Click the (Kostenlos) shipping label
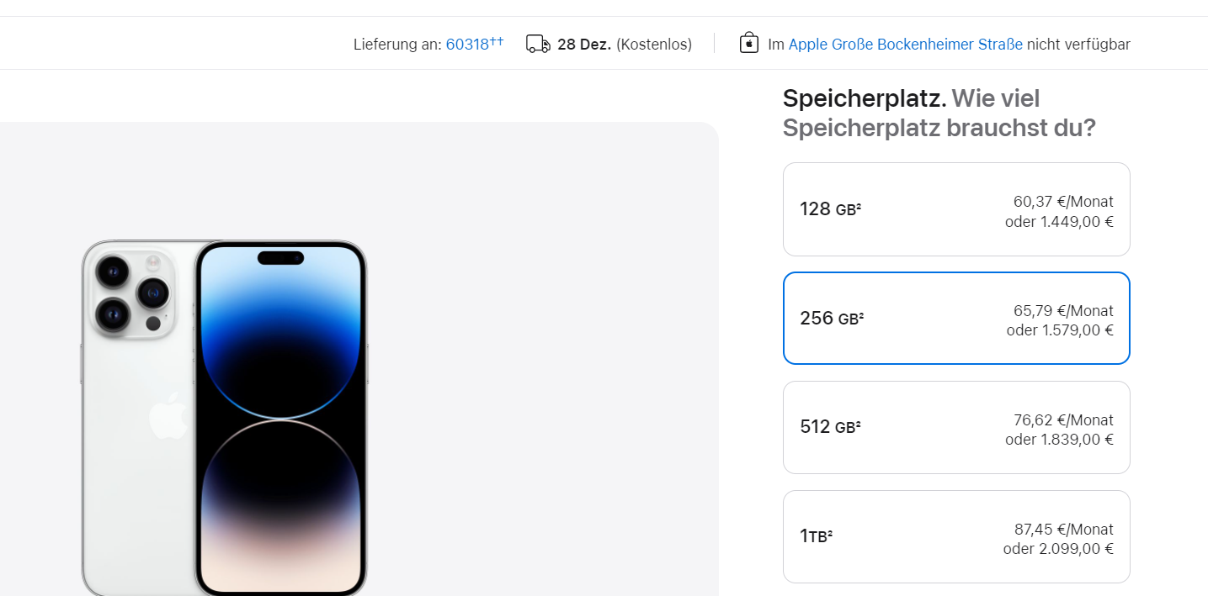The height and width of the screenshot is (596, 1208). point(654,45)
